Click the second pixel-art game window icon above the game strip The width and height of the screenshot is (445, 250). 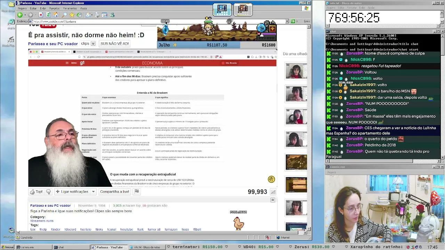pos(243,9)
